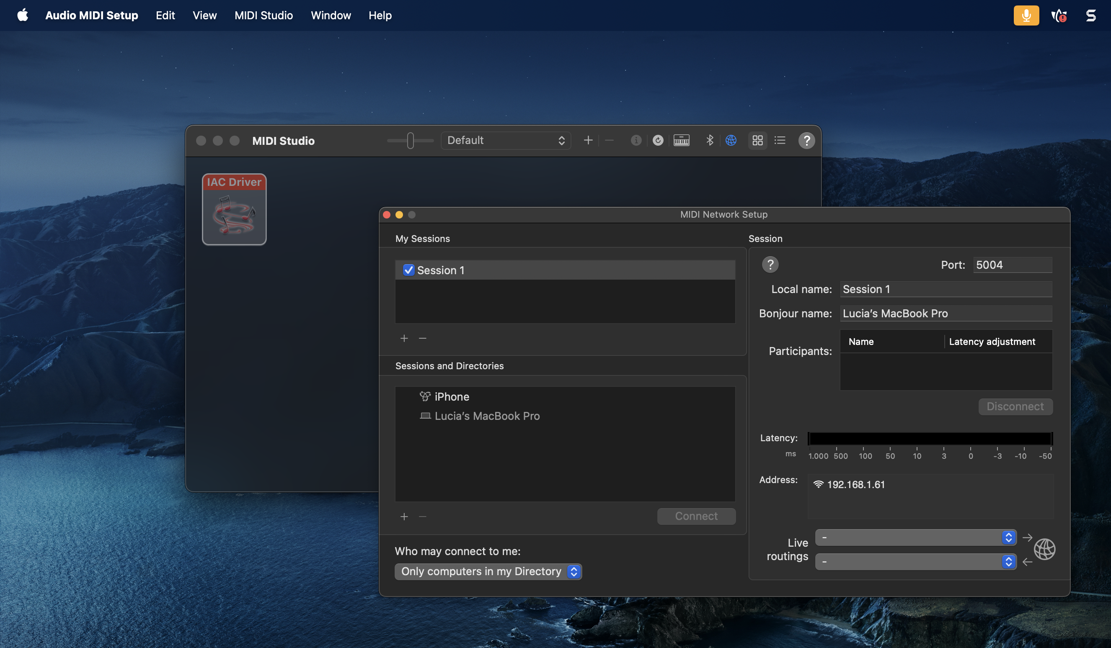Select iPhone in Sessions and Directories
The height and width of the screenshot is (648, 1111).
pyautogui.click(x=452, y=396)
